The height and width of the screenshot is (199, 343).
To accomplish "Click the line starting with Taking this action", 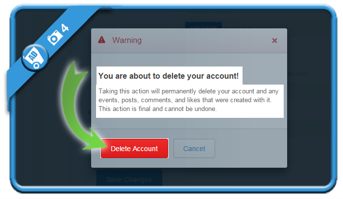I will [x=188, y=91].
